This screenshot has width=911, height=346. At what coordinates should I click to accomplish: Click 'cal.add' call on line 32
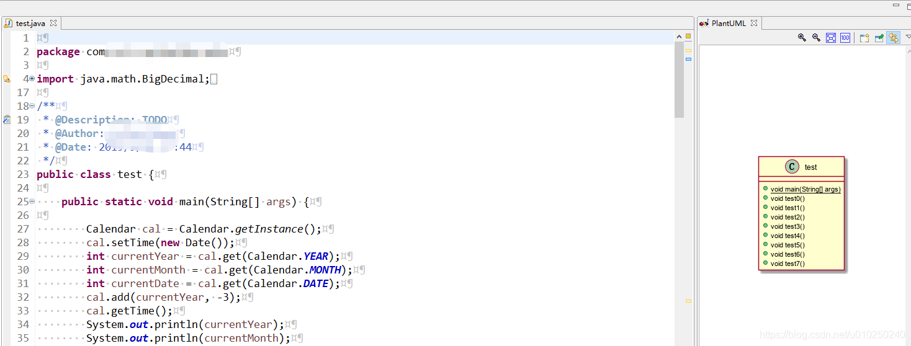pos(108,297)
